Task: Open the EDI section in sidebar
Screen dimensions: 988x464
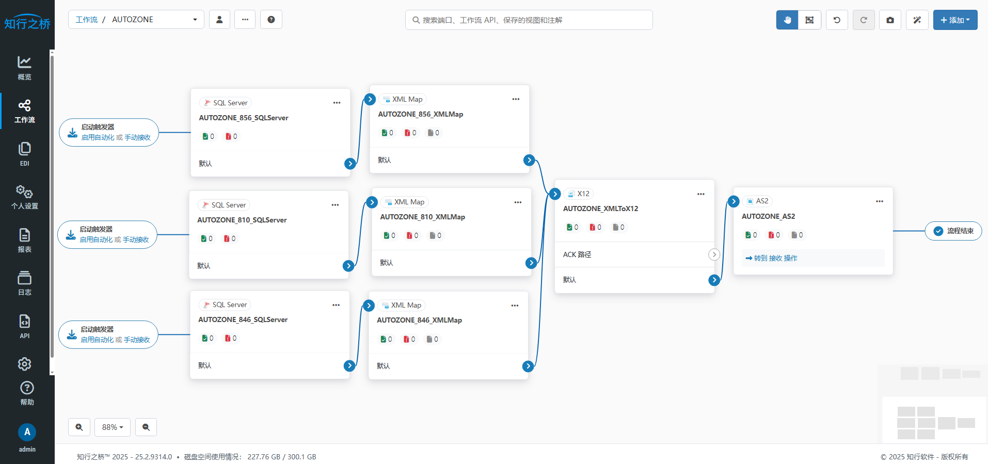Action: tap(24, 154)
